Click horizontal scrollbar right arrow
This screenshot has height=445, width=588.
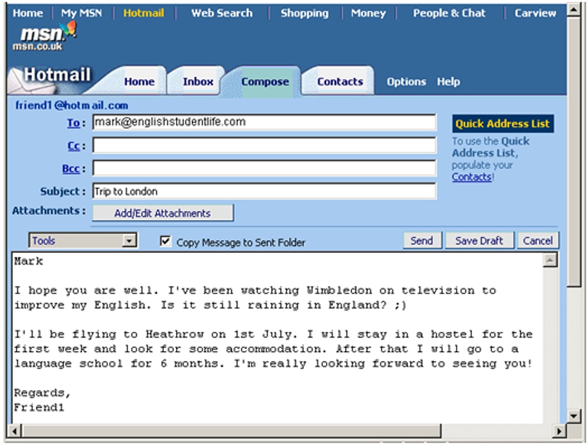(559, 431)
